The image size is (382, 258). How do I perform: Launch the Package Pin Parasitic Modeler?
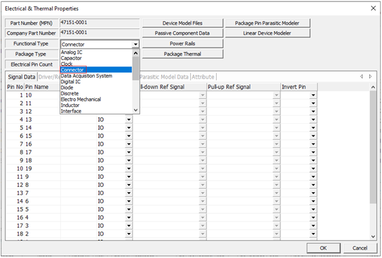point(268,23)
